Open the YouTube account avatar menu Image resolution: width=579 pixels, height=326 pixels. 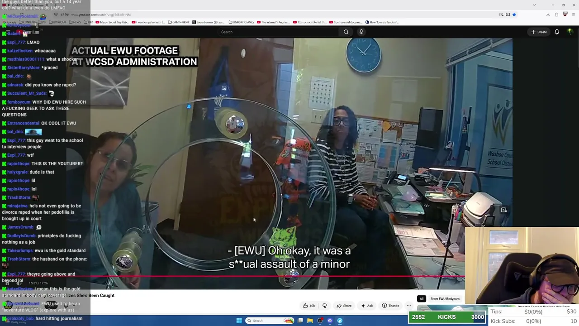[x=570, y=32]
